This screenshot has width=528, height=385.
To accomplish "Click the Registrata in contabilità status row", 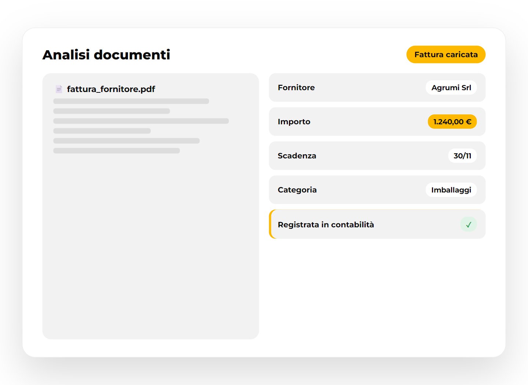I will [x=377, y=224].
